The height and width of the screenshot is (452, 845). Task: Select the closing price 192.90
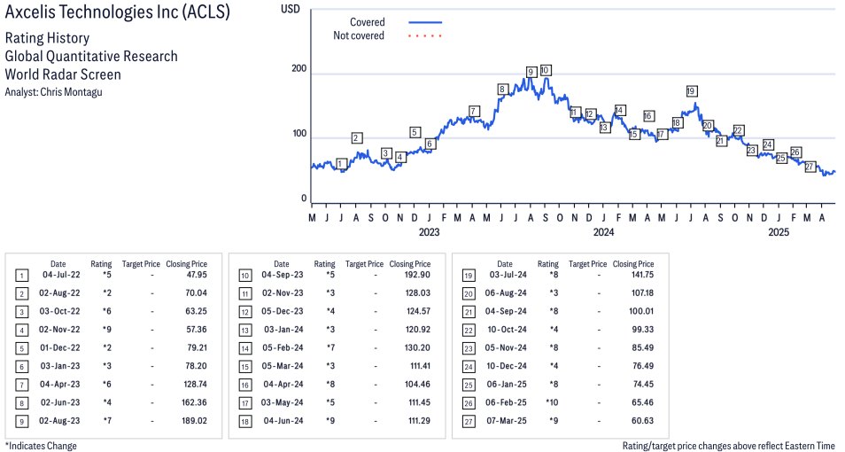[418, 275]
